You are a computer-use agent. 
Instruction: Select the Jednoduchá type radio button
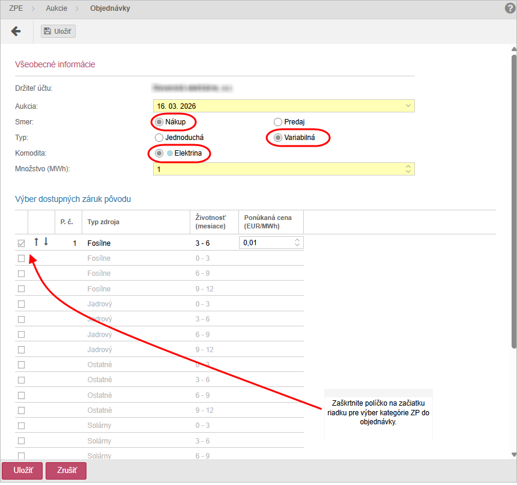tap(159, 138)
